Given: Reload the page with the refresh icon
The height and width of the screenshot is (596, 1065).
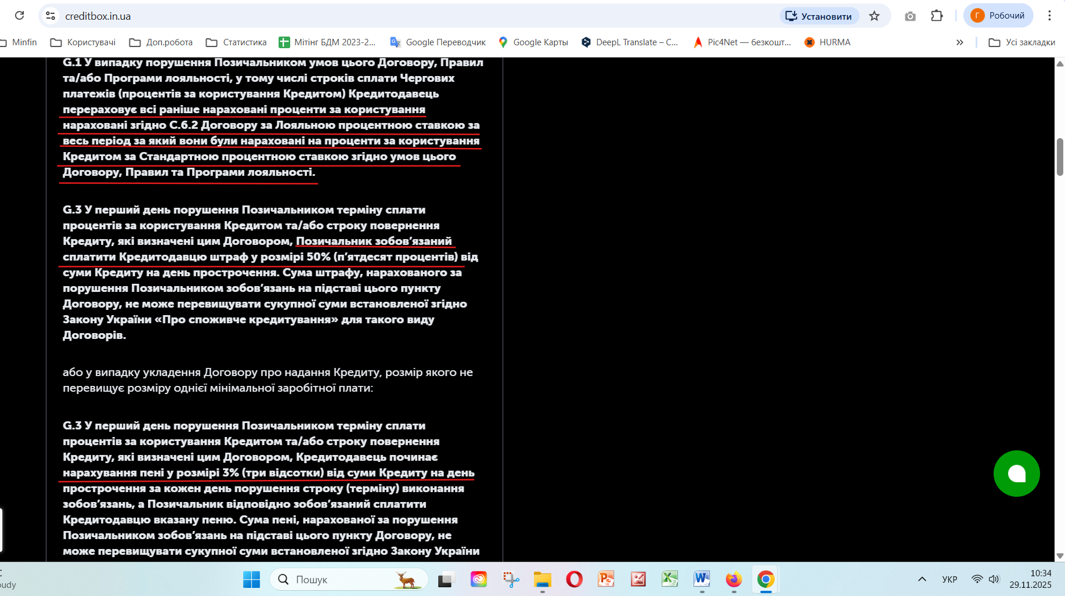Looking at the screenshot, I should (19, 16).
